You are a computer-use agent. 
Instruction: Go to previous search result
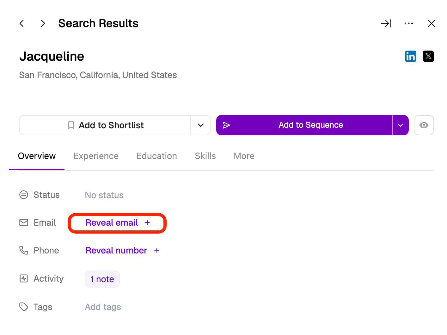pyautogui.click(x=21, y=23)
